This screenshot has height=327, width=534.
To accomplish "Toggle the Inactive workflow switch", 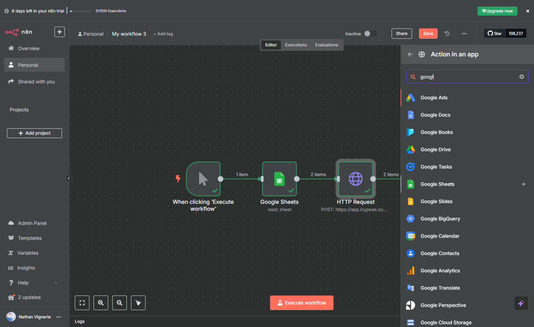I will (370, 34).
